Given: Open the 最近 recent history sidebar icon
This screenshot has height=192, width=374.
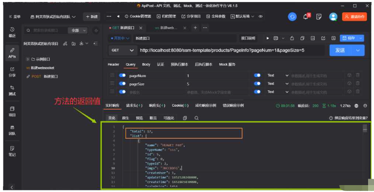Looking at the screenshot, I should (12, 32).
